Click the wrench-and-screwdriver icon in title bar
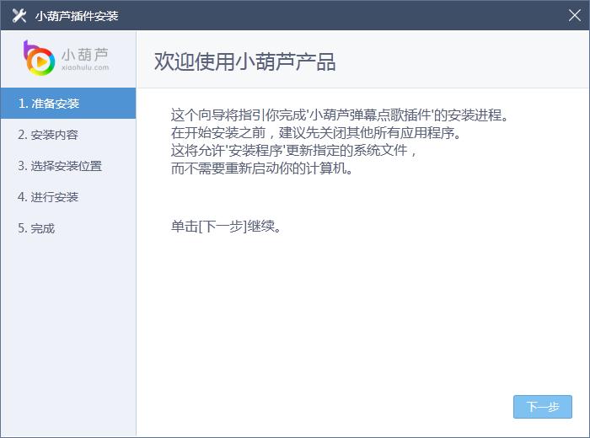Screen dimensions: 590x438 click(19, 15)
